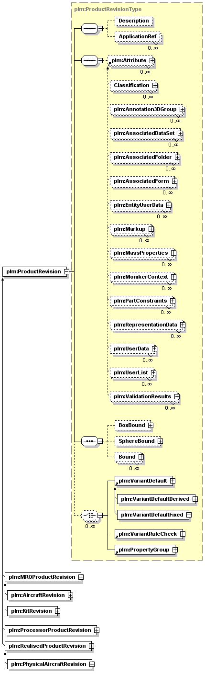Click the first sequence compositor icon
This screenshot has height=675, width=205.
[x=89, y=28]
